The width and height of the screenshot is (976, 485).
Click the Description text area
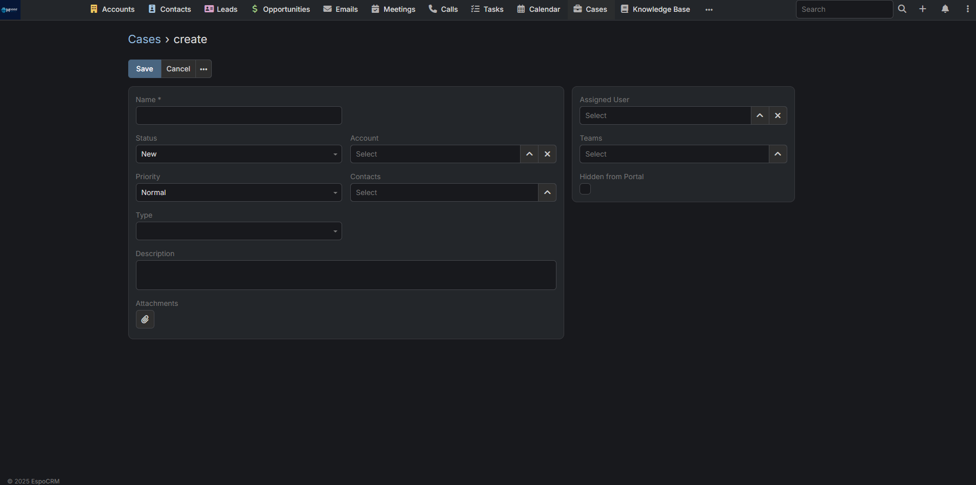pyautogui.click(x=346, y=275)
